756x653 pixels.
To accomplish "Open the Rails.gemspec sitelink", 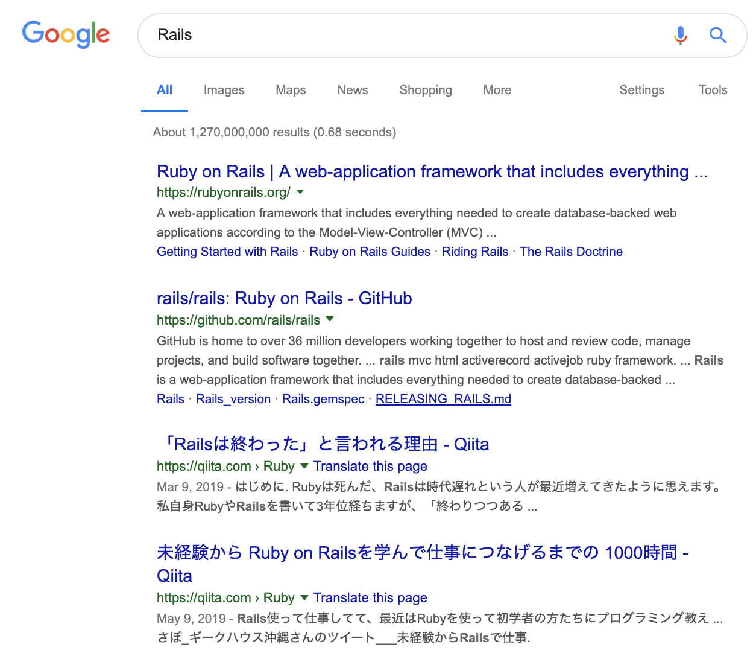I will click(323, 399).
